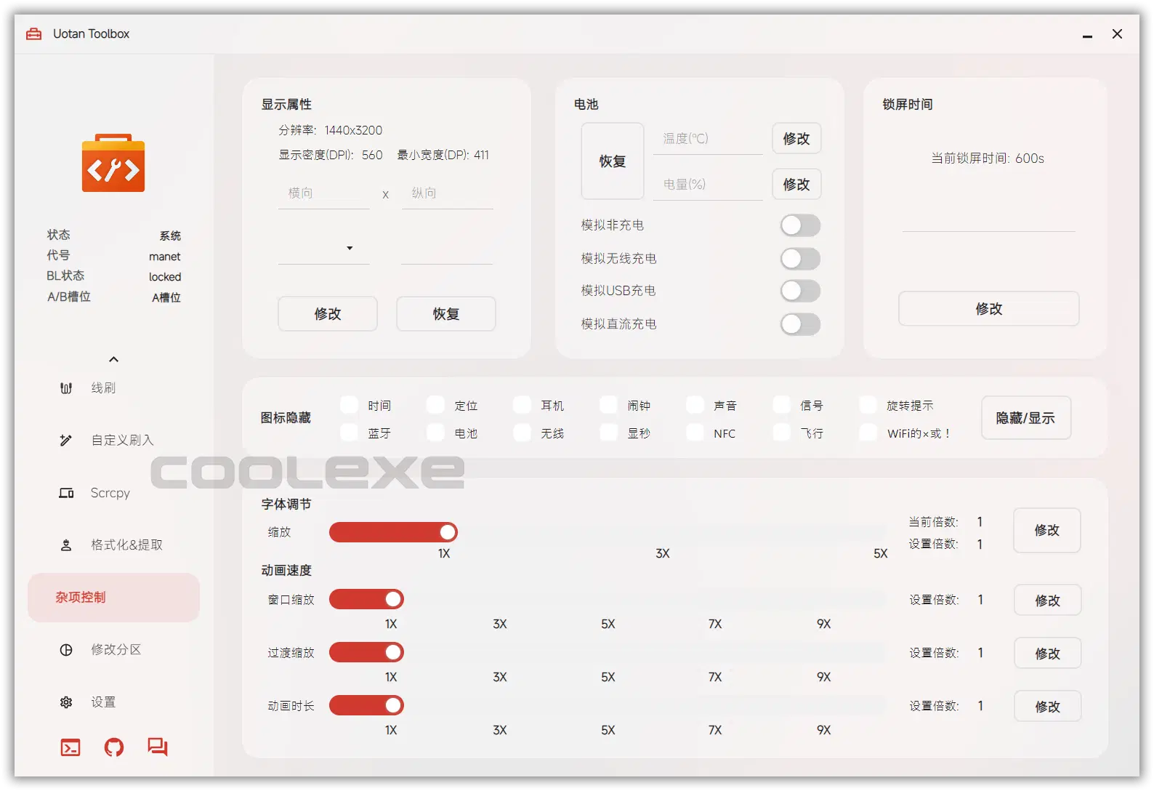Image resolution: width=1154 pixels, height=791 pixels.
Task: Click the 格式化&提取 icon in the sidebar
Action: [66, 545]
